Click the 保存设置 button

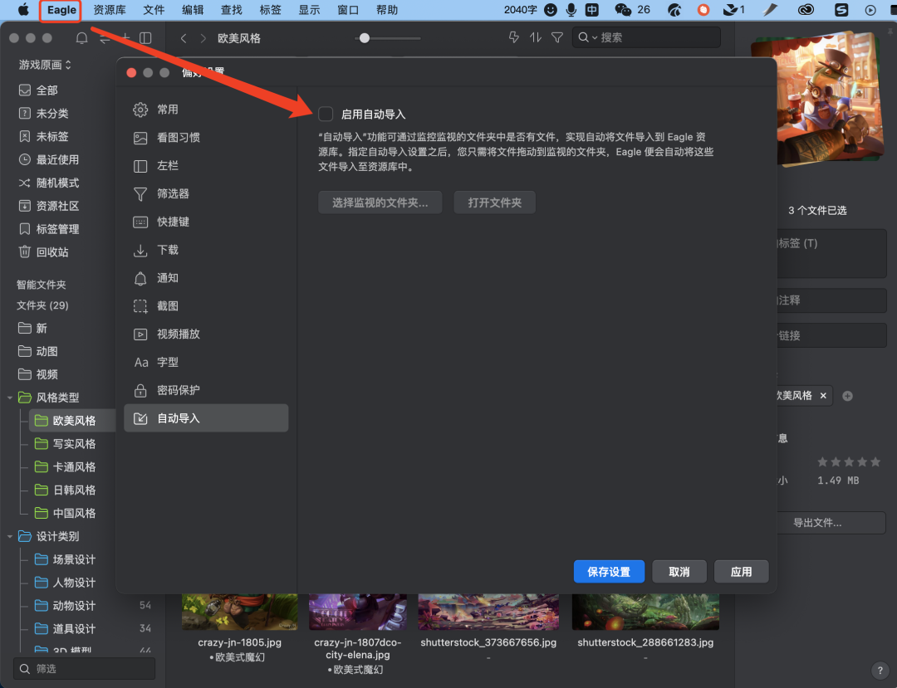coord(609,571)
